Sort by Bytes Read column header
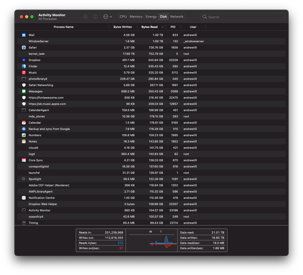Viewport: 303px width, 275px height. [x=149, y=27]
